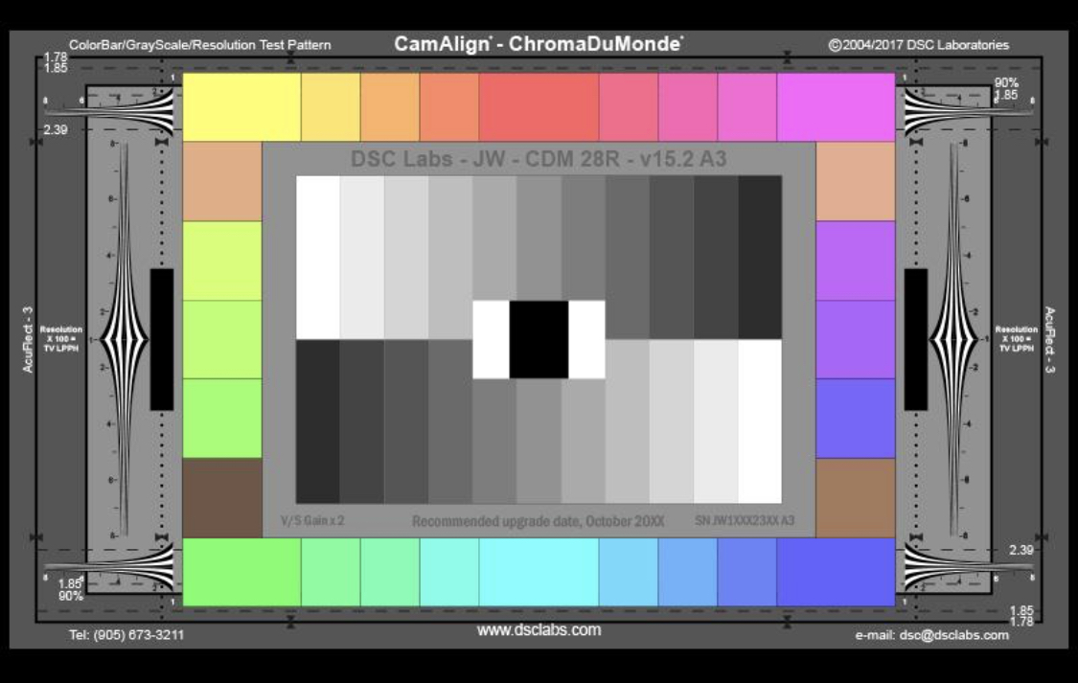The height and width of the screenshot is (683, 1078).
Task: Click the periwinkle swatch in the bottom color row
Action: (747, 573)
